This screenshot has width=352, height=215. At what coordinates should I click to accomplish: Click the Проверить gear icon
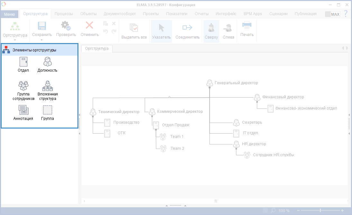[66, 26]
